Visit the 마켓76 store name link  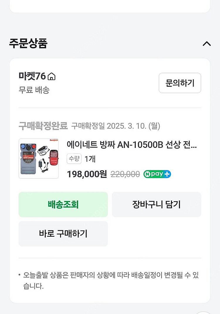pyautogui.click(x=32, y=76)
